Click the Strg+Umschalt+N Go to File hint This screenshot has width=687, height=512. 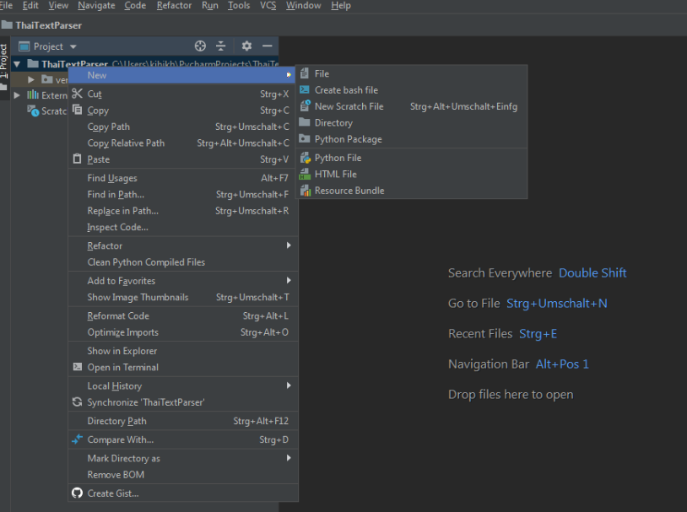pos(556,303)
